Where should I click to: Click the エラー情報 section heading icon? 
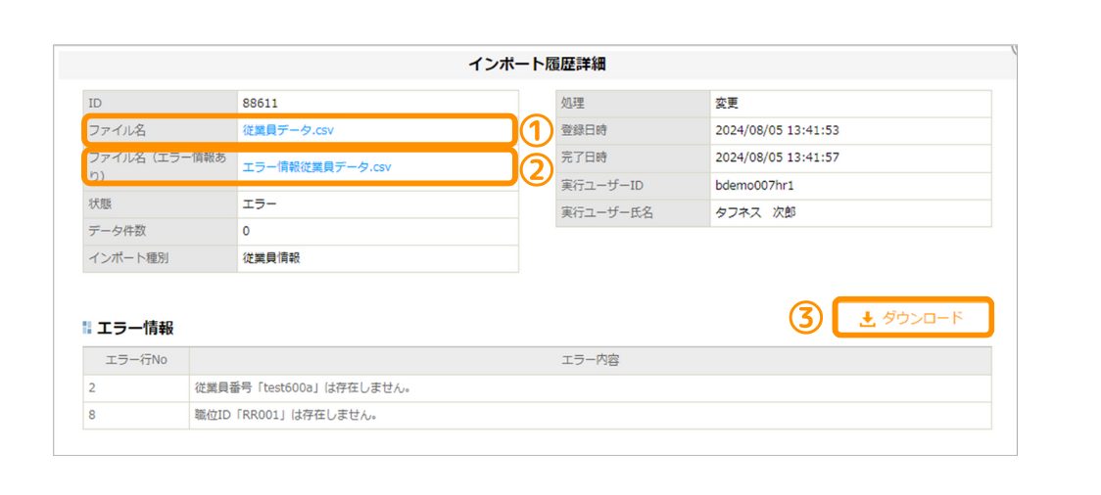(x=87, y=328)
